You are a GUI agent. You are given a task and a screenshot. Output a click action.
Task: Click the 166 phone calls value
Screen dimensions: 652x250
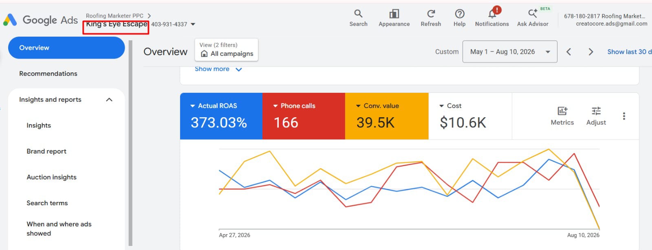point(286,123)
